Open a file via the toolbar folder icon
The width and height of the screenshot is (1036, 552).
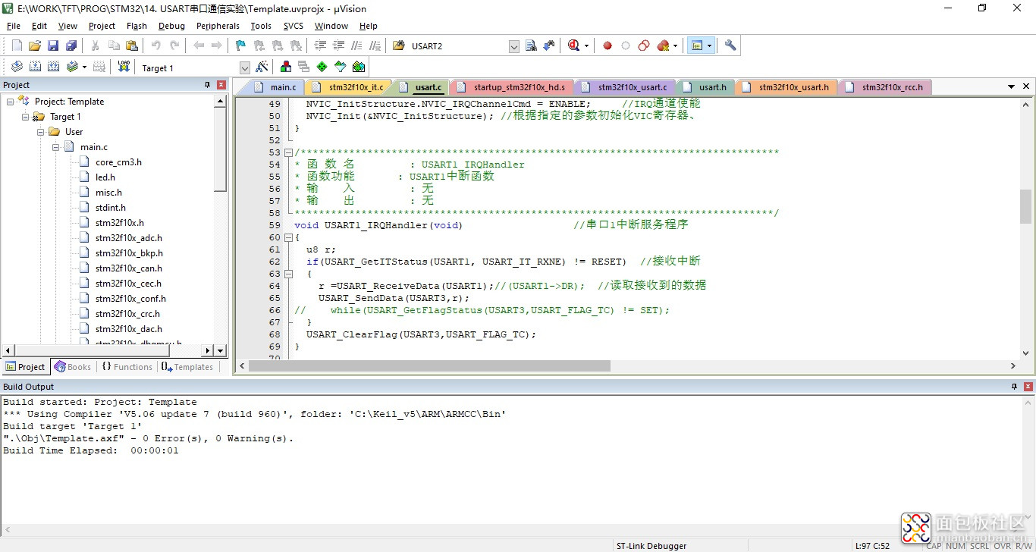36,45
